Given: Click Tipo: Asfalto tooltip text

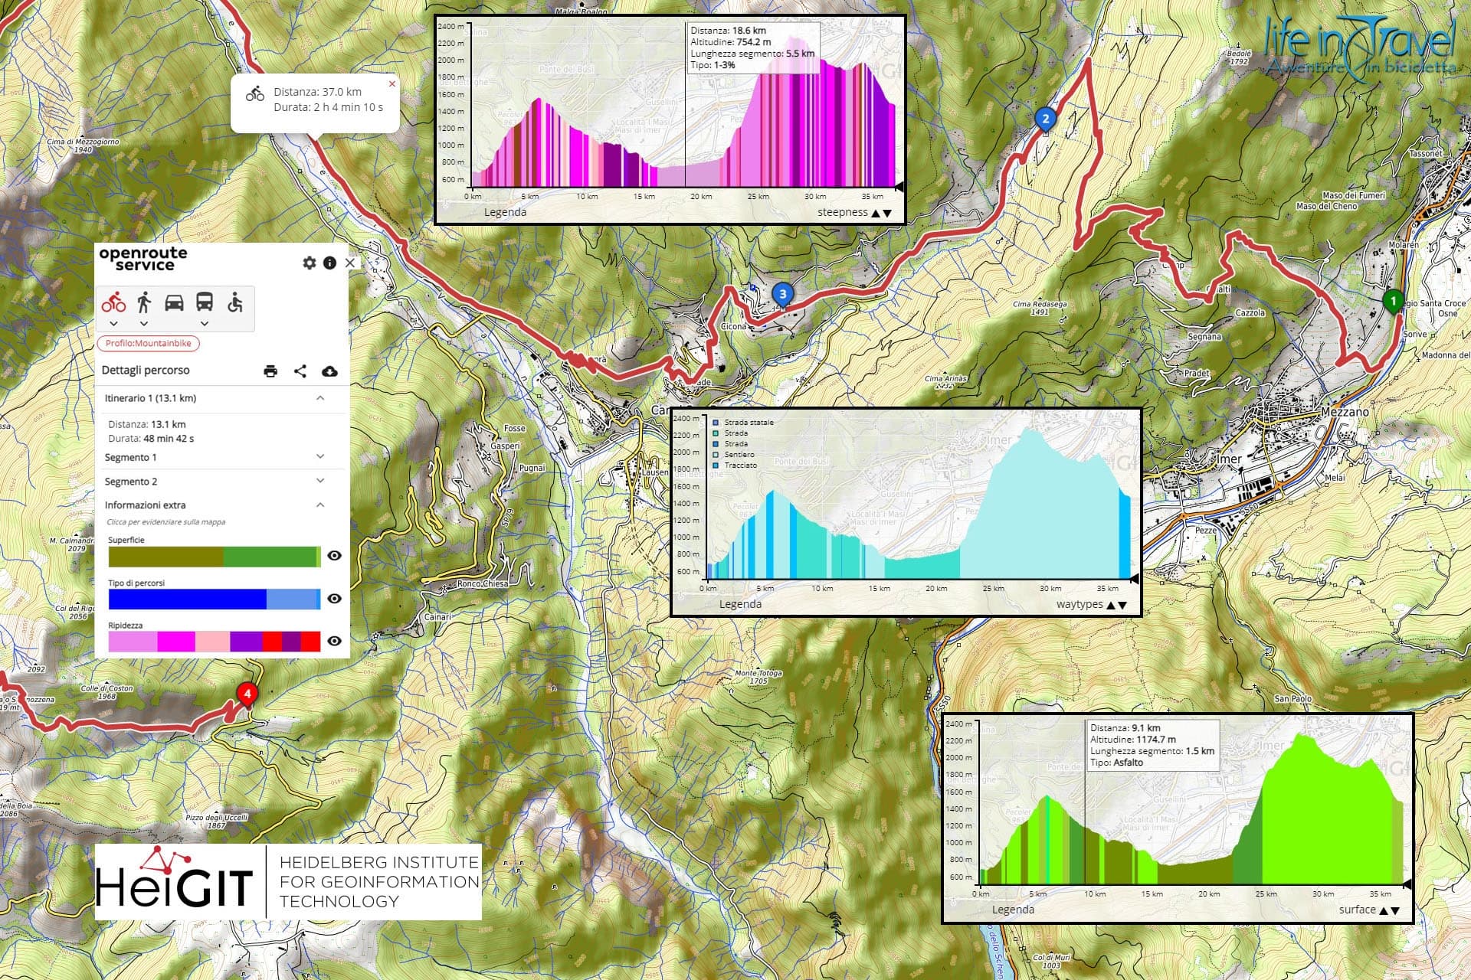Looking at the screenshot, I should click(1117, 763).
